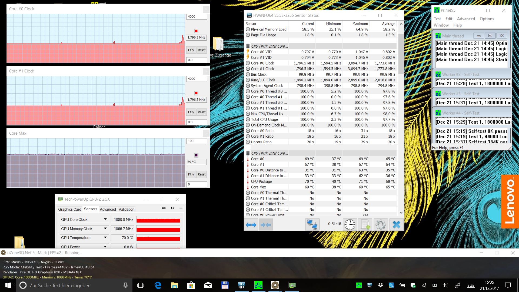Click GPU-Z refresh icon
Screen dimensions: 519x292
coord(172,208)
